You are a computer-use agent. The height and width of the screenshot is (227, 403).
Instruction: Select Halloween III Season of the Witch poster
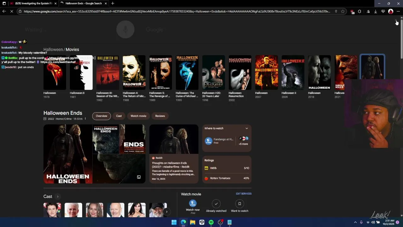(x=108, y=73)
